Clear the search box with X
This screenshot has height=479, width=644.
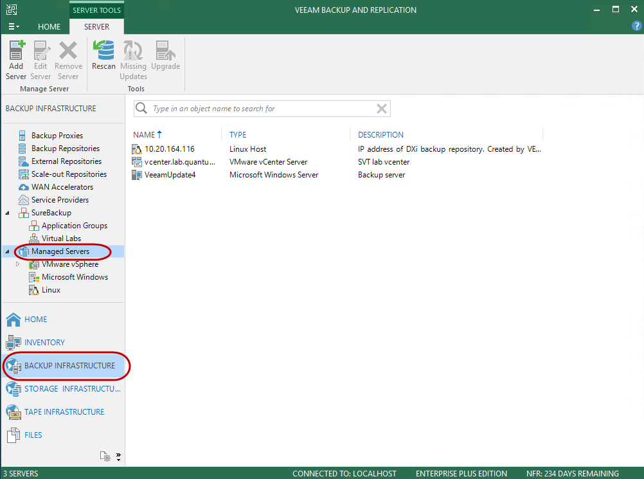[x=382, y=109]
